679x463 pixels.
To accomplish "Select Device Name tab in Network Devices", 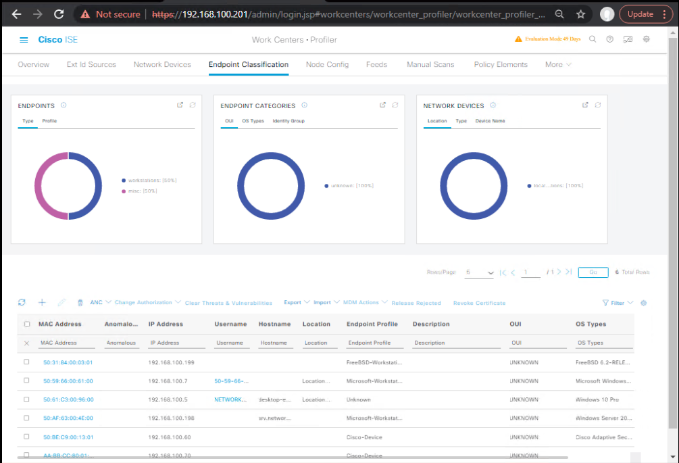I will [x=491, y=121].
